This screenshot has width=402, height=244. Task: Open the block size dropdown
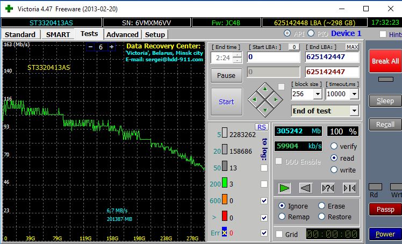coord(317,94)
